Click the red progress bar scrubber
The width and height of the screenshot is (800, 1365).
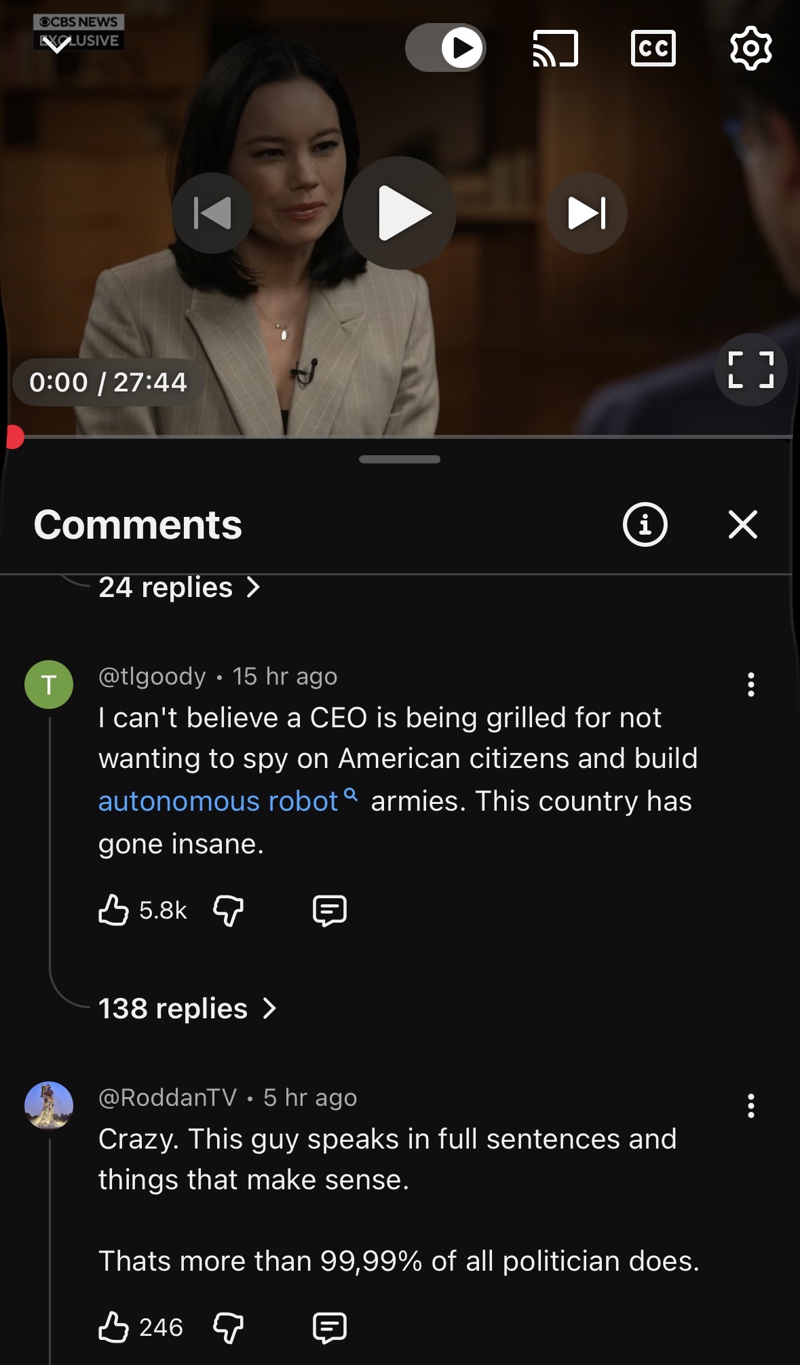pos(14,437)
